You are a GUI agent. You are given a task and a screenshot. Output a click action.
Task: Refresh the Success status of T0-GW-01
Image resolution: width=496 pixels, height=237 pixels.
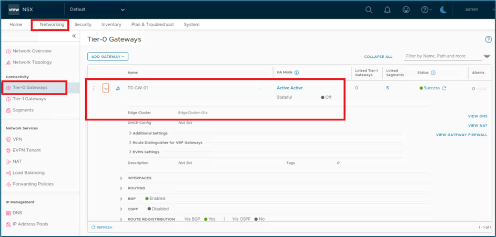click(444, 88)
